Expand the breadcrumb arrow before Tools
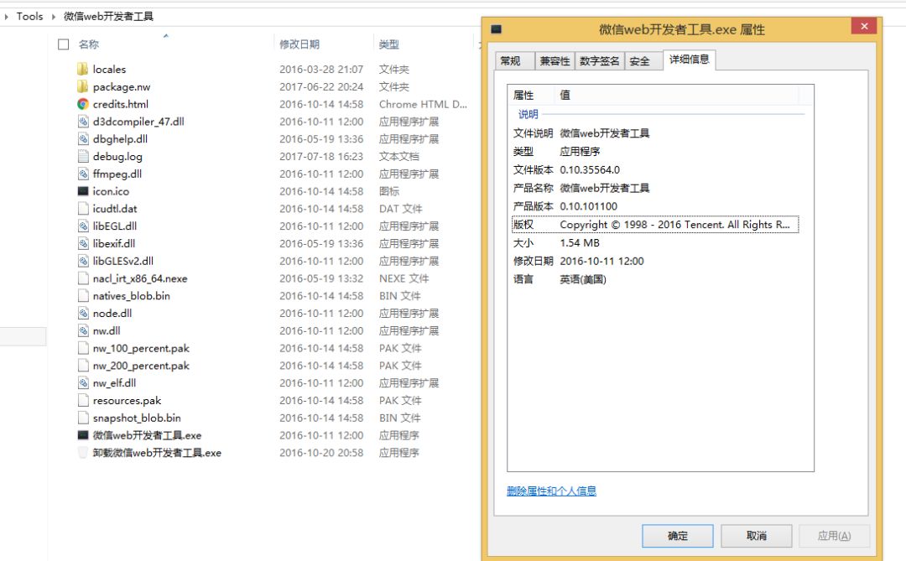The width and height of the screenshot is (906, 561). pyautogui.click(x=7, y=17)
